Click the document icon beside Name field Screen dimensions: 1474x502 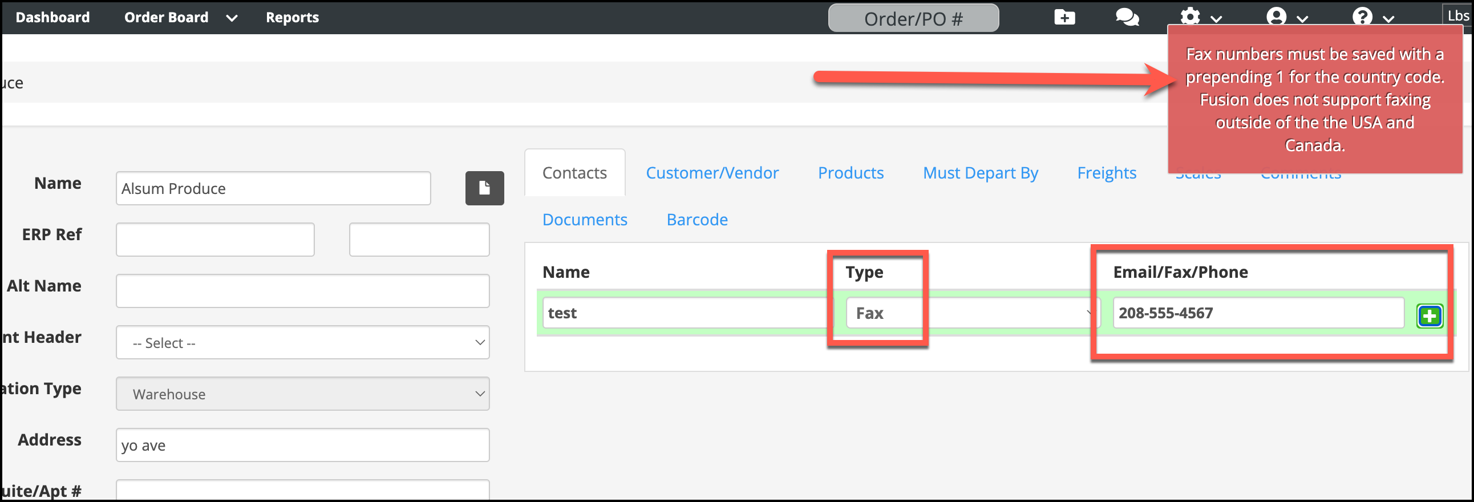point(484,188)
